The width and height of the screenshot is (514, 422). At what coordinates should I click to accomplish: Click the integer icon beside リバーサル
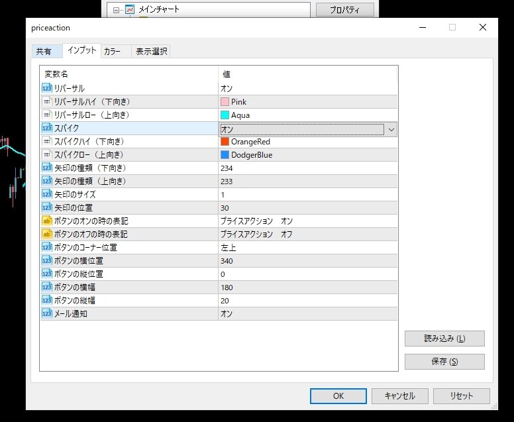pyautogui.click(x=47, y=88)
